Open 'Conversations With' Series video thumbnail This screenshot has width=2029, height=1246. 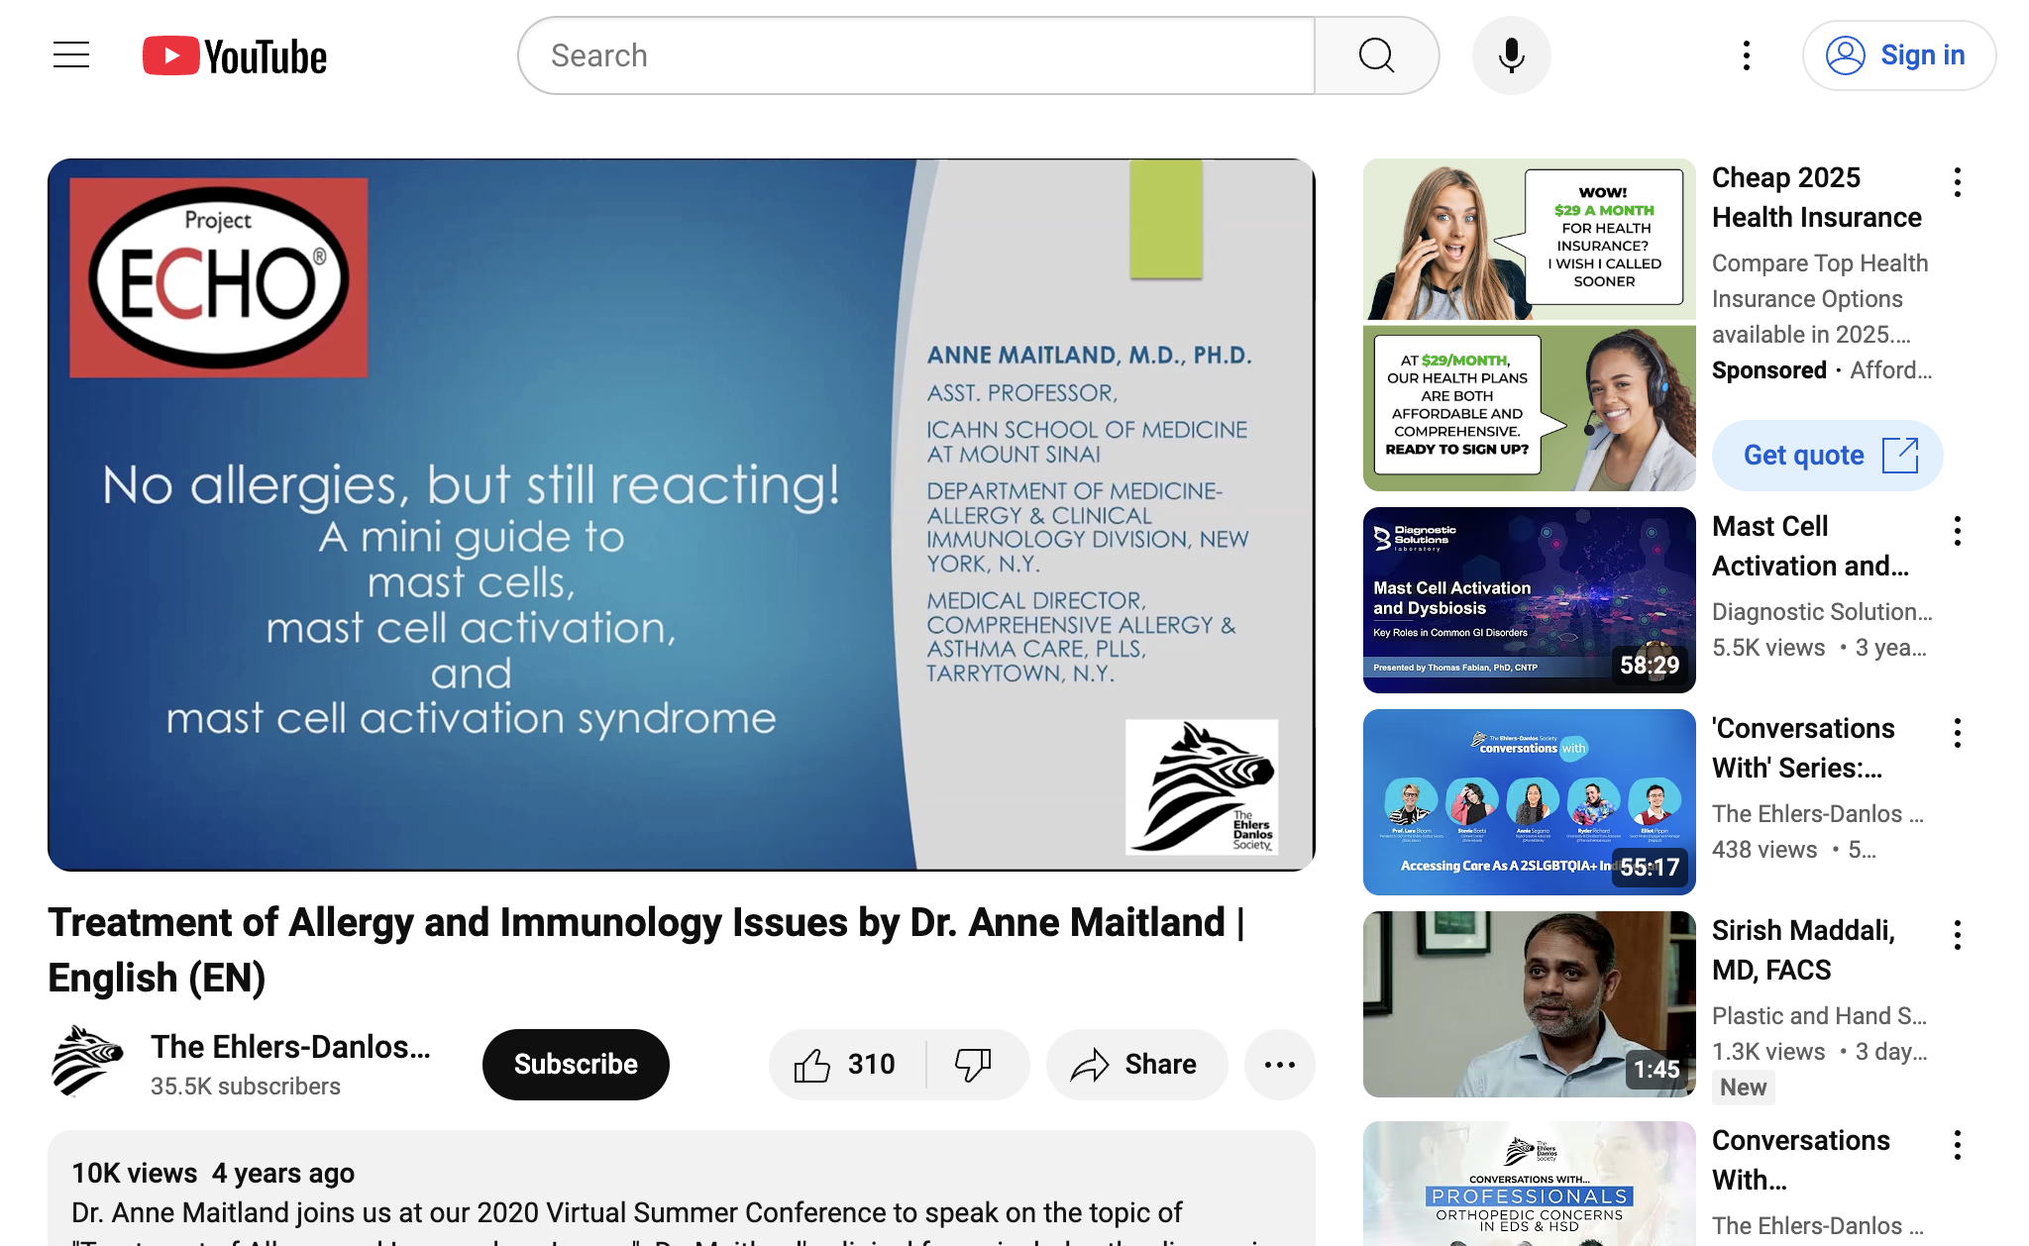click(x=1530, y=802)
